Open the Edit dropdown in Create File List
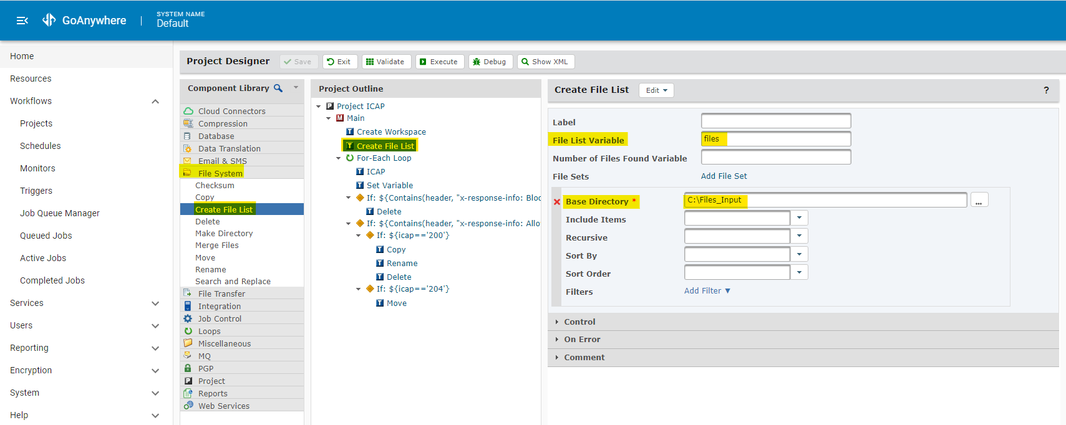Image resolution: width=1066 pixels, height=425 pixels. pyautogui.click(x=656, y=90)
